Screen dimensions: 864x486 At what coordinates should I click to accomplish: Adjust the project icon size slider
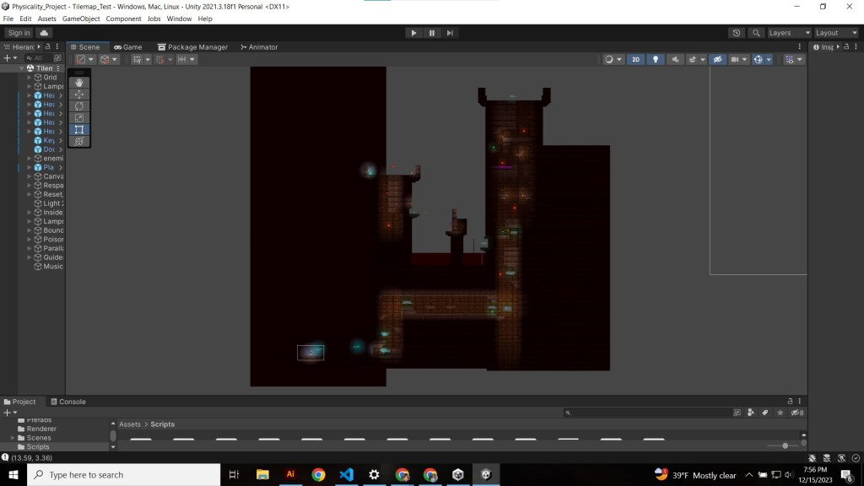[785, 445]
